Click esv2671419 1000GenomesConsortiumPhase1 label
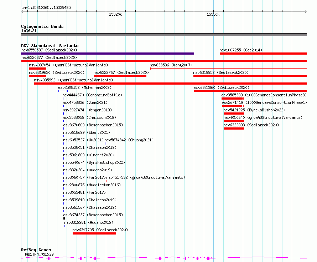Viewport: 317px width, 262px height. (264, 102)
